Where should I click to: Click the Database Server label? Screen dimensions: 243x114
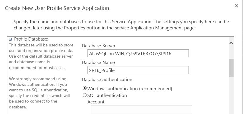coord(99,46)
